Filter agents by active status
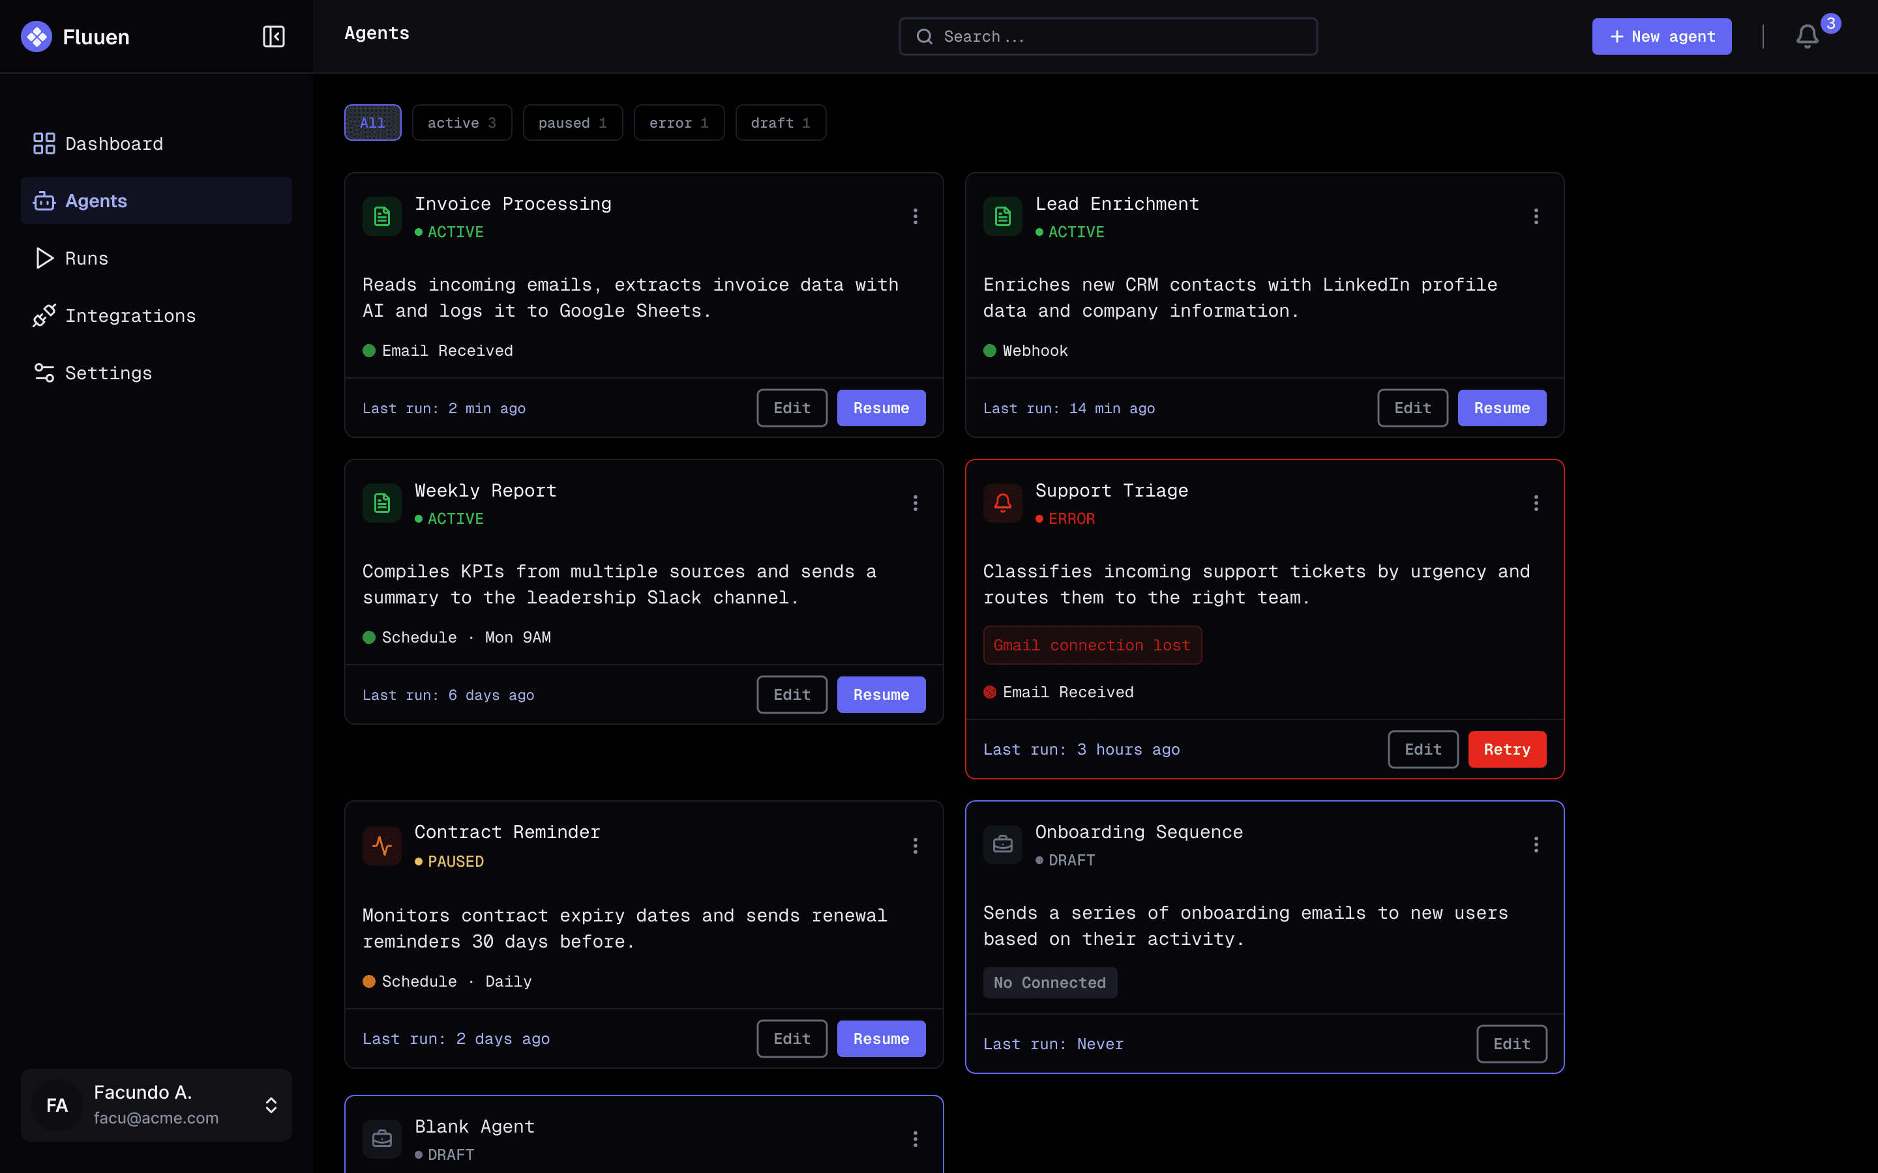Screen dimensions: 1878x1173 click(x=462, y=123)
